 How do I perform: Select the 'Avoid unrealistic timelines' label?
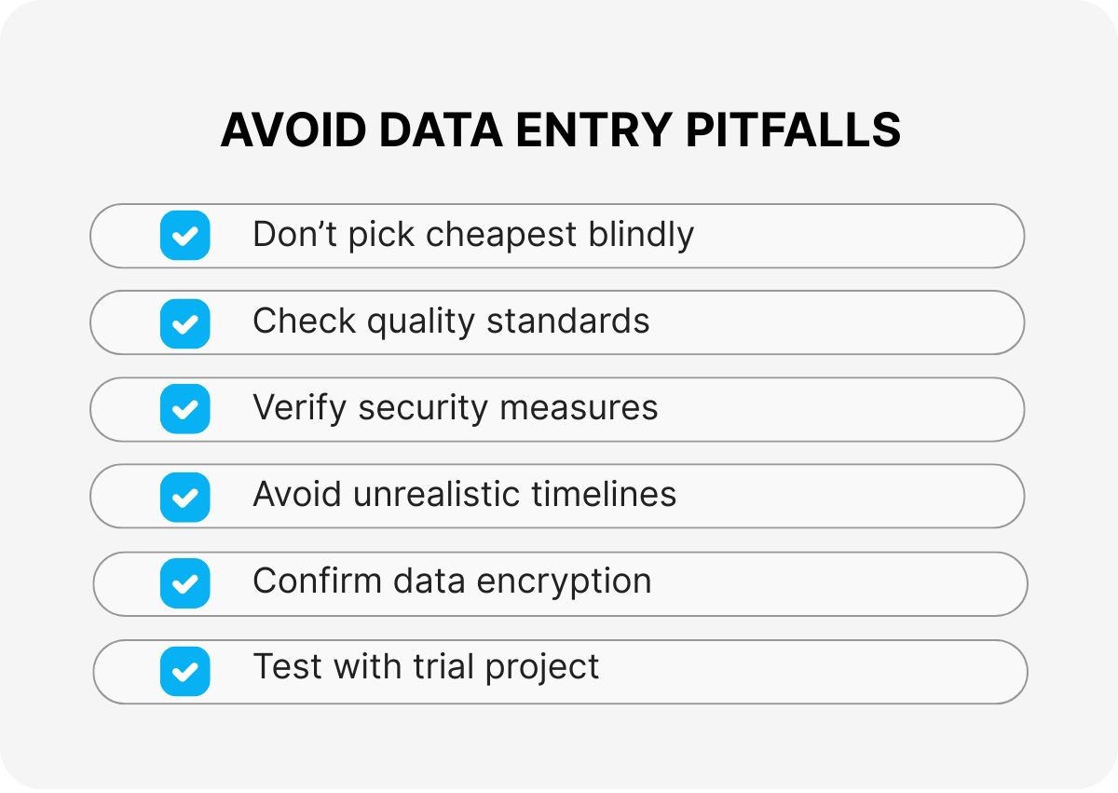coord(464,495)
